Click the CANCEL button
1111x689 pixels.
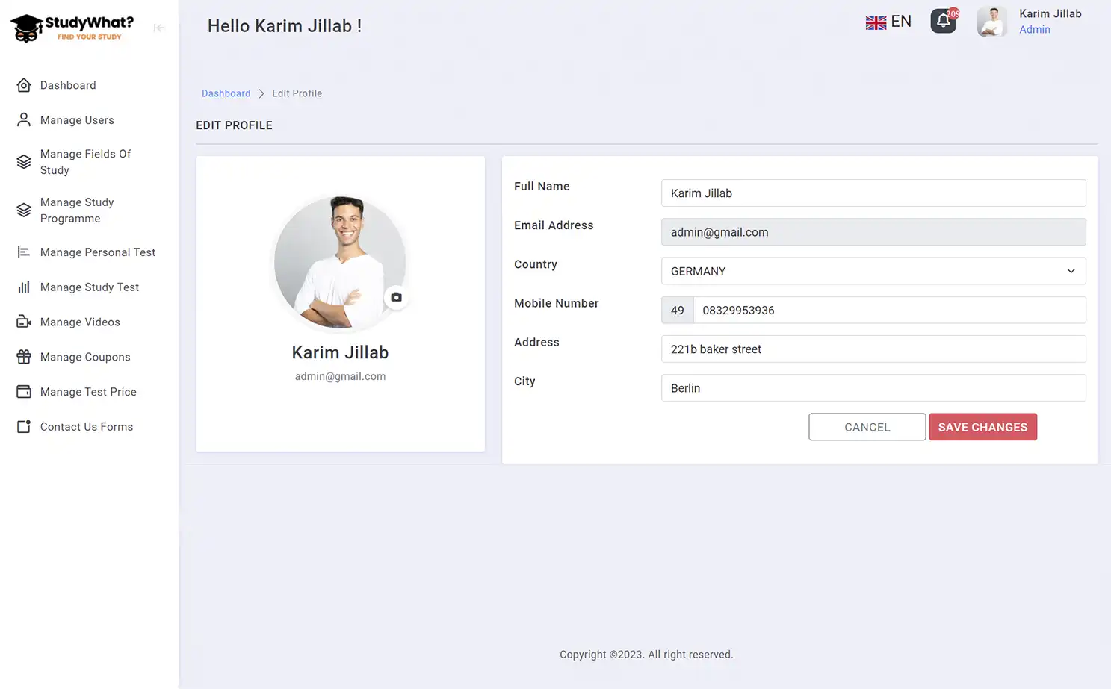point(867,426)
